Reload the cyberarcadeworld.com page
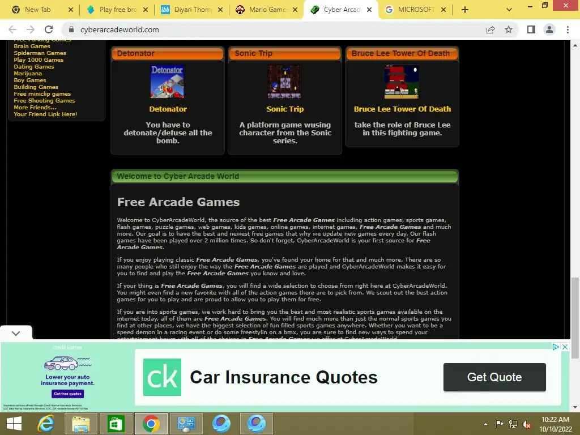580x435 pixels. point(49,29)
